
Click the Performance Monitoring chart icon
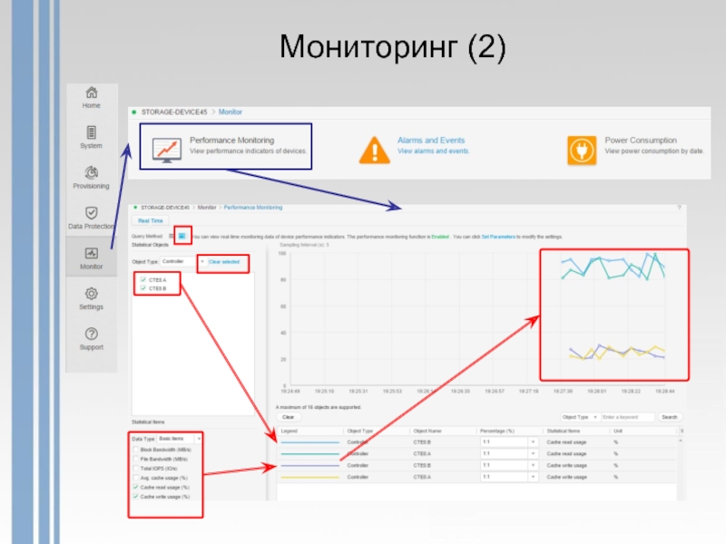point(167,150)
